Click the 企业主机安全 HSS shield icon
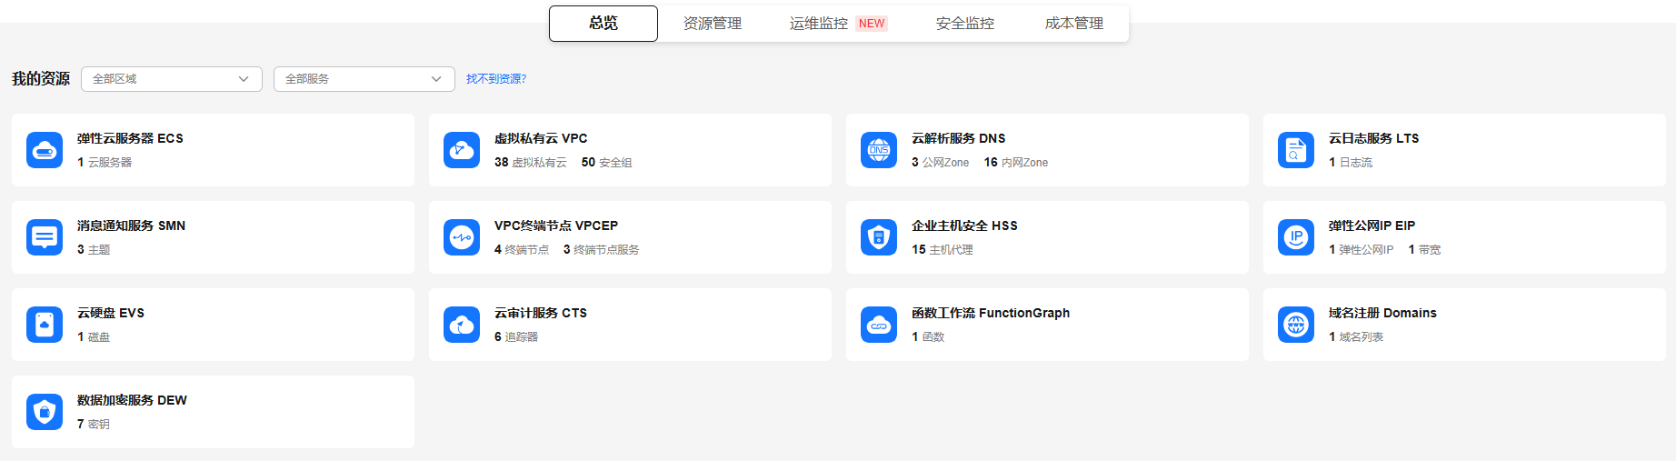1676x461 pixels. point(879,237)
